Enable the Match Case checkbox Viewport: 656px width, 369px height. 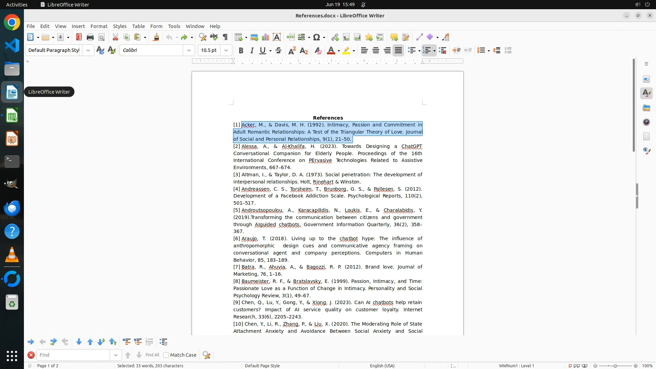tap(166, 355)
